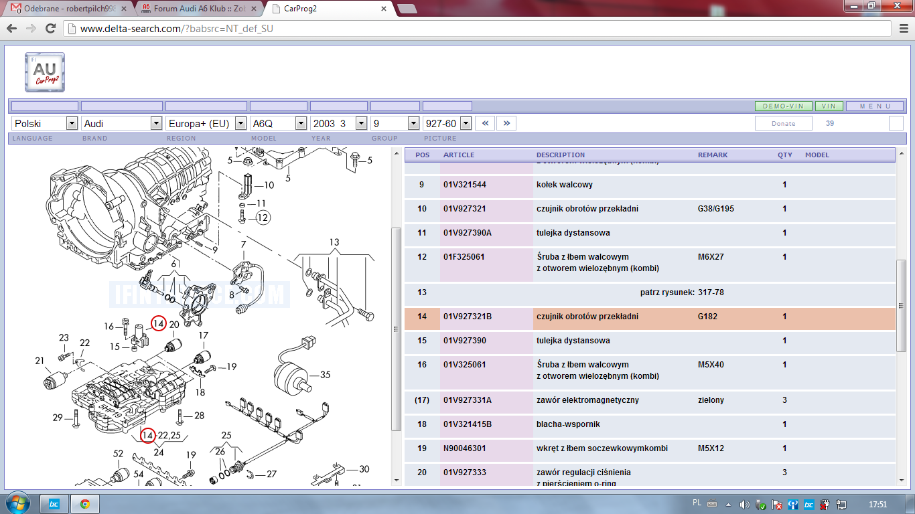Image resolution: width=915 pixels, height=514 pixels.
Task: Click the MENU button
Action: pos(874,106)
